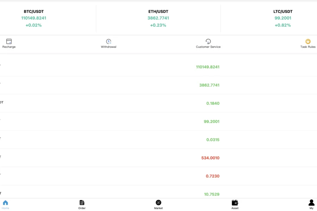Viewport: 317px width, 211px height.
Task: Contact Customer Service via headset icon
Action: click(x=208, y=41)
